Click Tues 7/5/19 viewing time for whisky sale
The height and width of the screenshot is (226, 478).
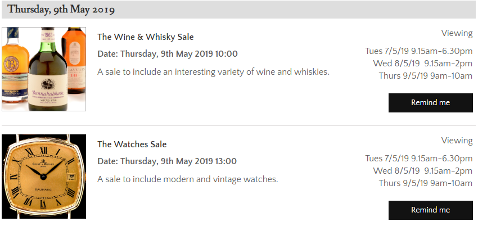[x=418, y=51]
